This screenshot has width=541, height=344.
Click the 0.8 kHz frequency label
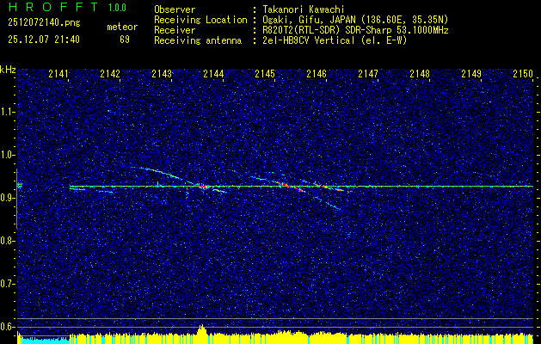click(7, 241)
